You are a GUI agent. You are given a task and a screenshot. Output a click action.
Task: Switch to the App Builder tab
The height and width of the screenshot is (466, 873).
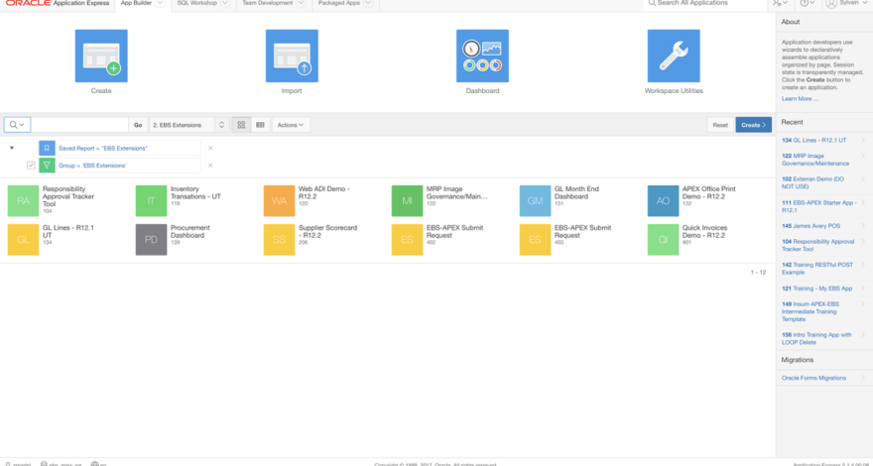[136, 3]
